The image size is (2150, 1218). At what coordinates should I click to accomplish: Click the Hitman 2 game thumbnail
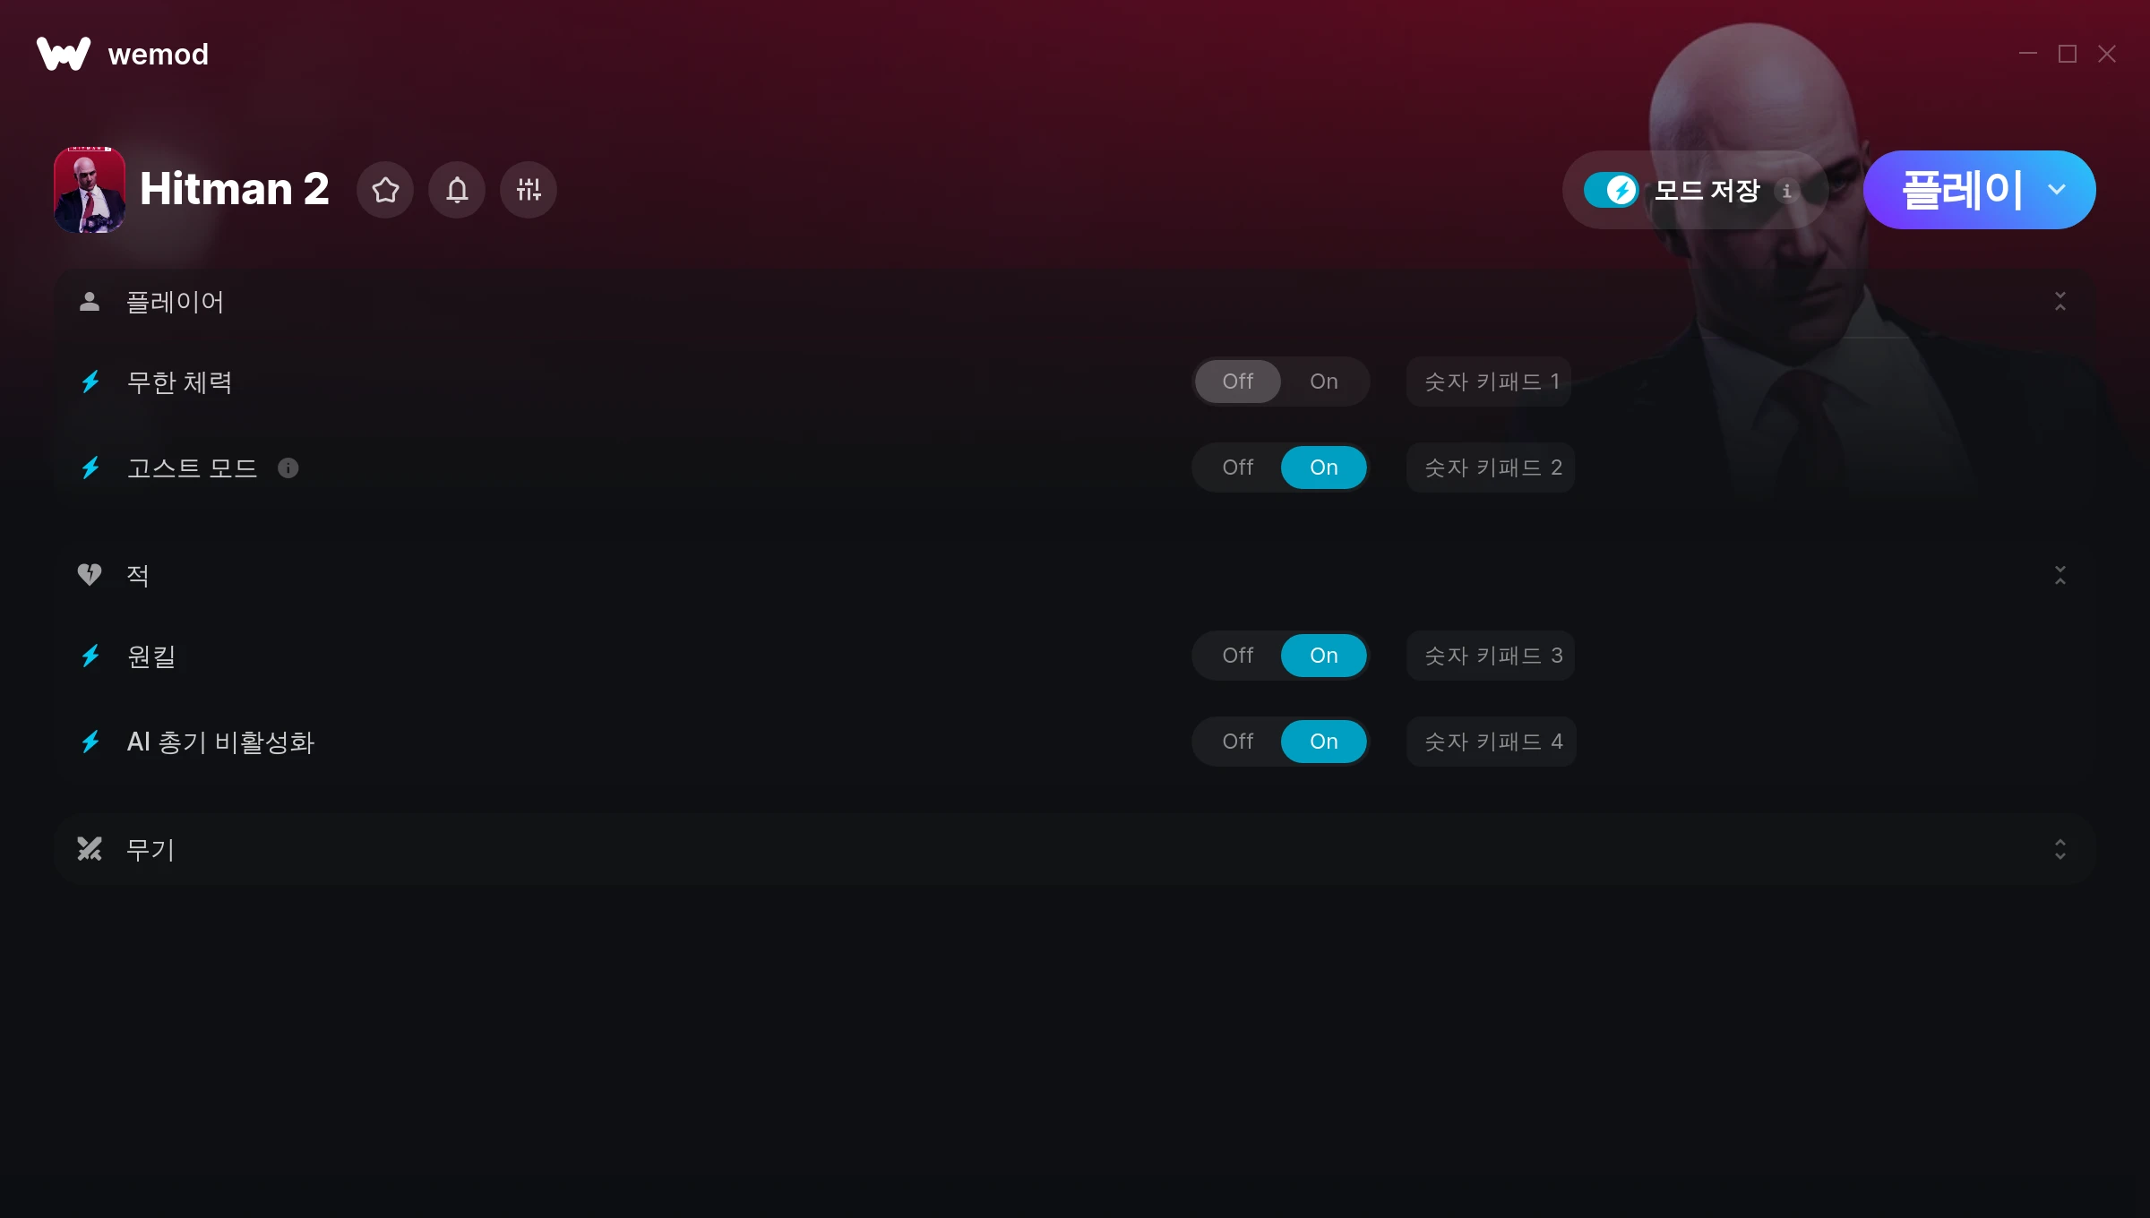pos(90,190)
